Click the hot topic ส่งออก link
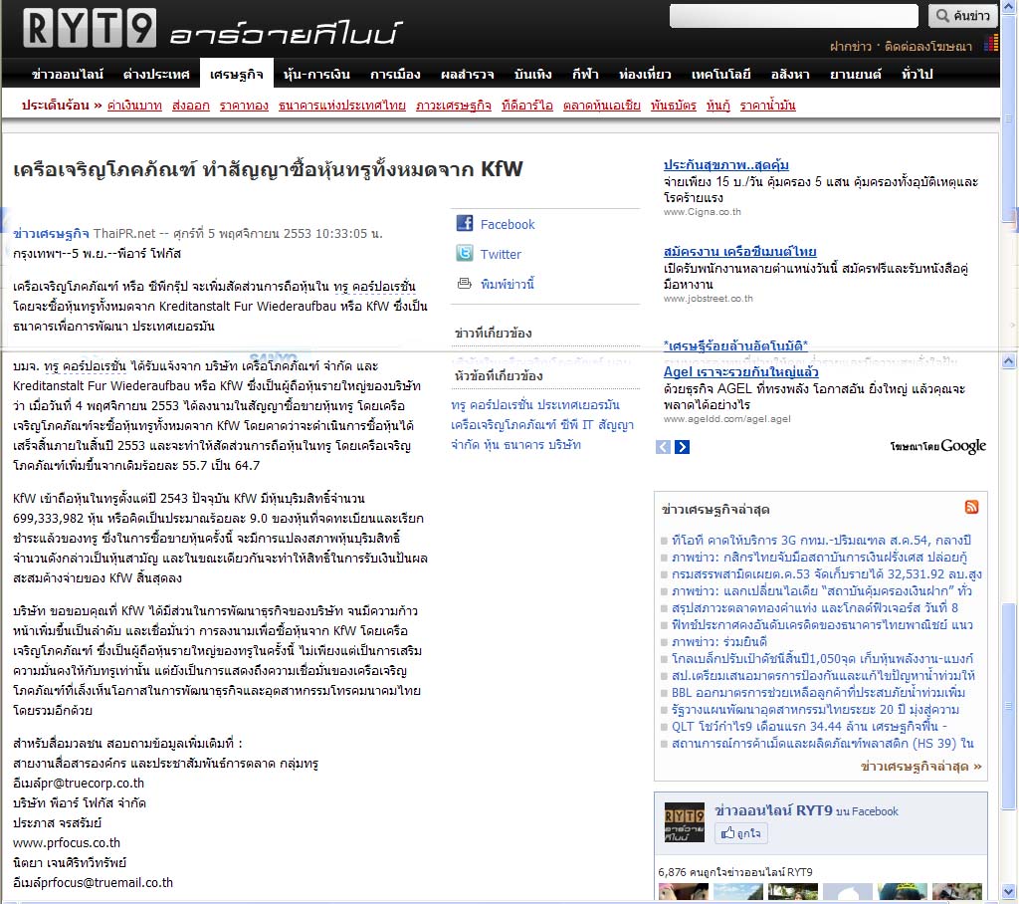Image resolution: width=1019 pixels, height=904 pixels. pos(191,105)
